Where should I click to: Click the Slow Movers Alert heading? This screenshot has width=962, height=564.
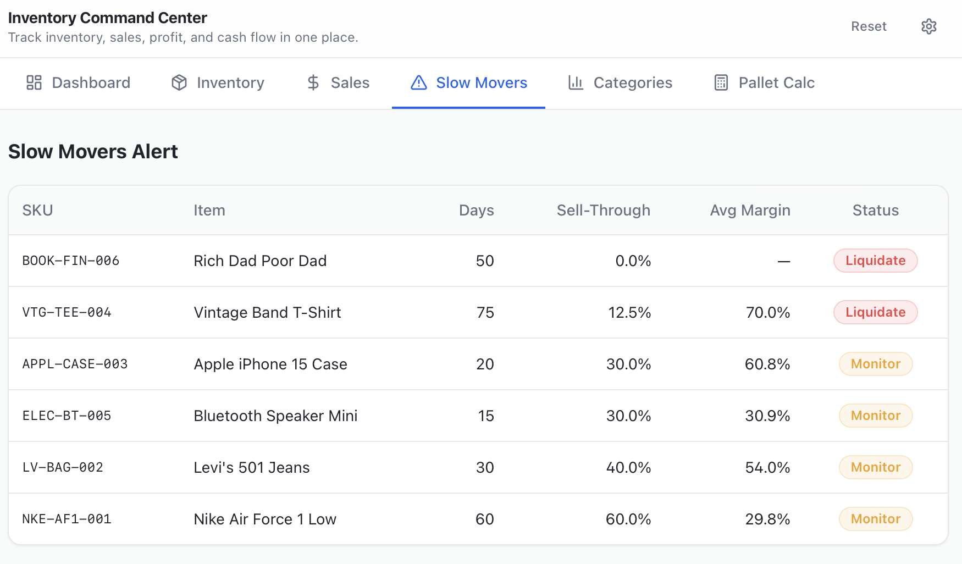93,151
